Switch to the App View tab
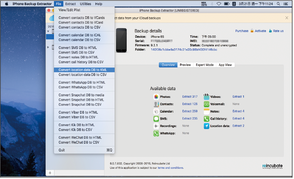294x179 pixels. coord(225,65)
